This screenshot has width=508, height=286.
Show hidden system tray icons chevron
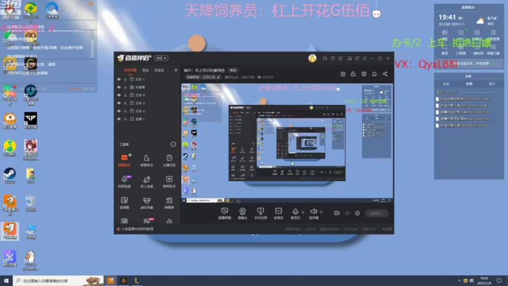[x=459, y=281]
